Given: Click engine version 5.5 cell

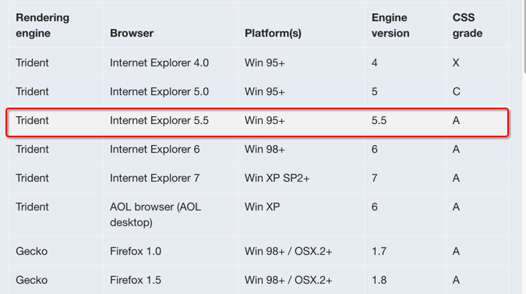Looking at the screenshot, I should pyautogui.click(x=405, y=121).
